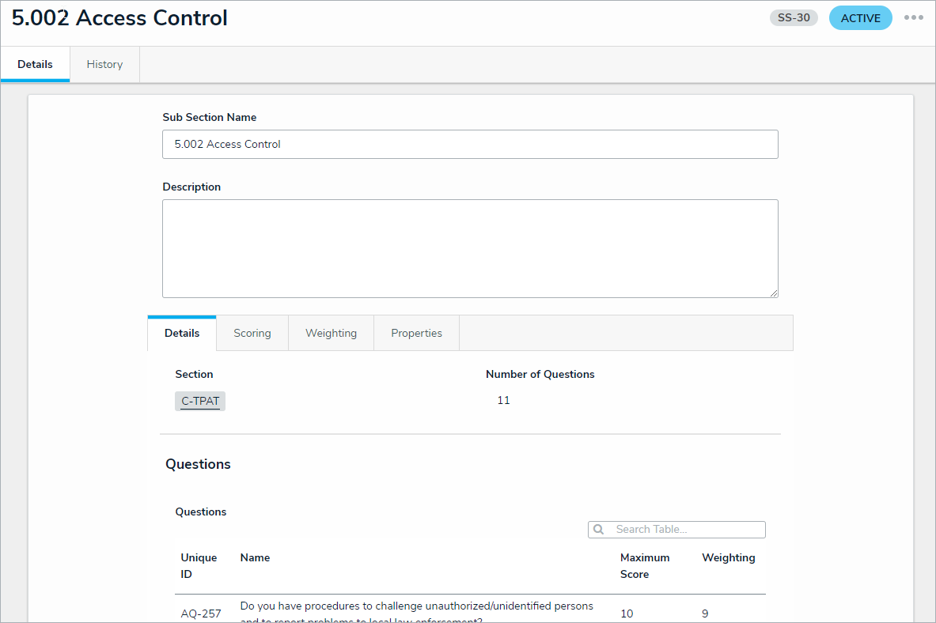
Task: Open the three-dot more options menu
Action: click(x=913, y=18)
